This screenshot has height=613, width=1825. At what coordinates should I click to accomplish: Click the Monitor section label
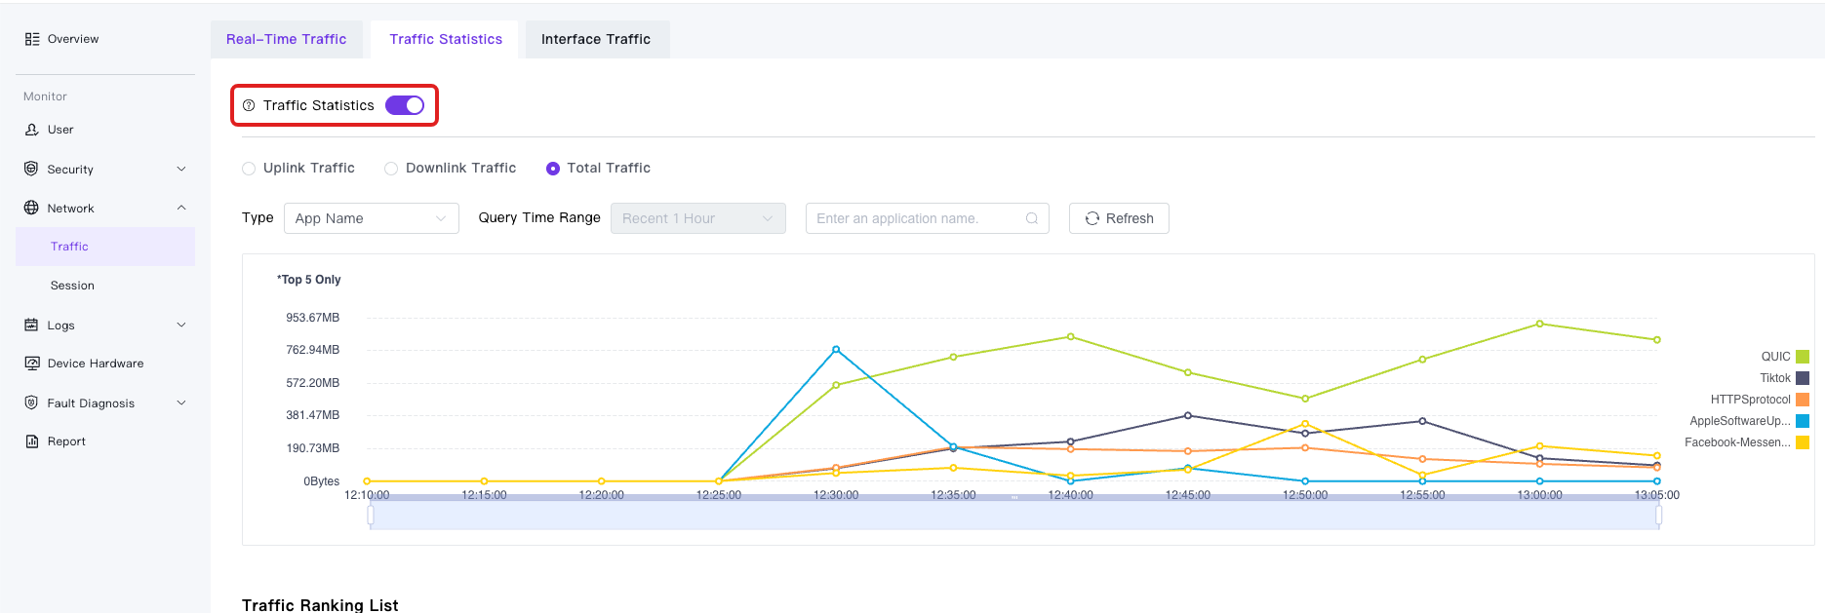[x=45, y=96]
